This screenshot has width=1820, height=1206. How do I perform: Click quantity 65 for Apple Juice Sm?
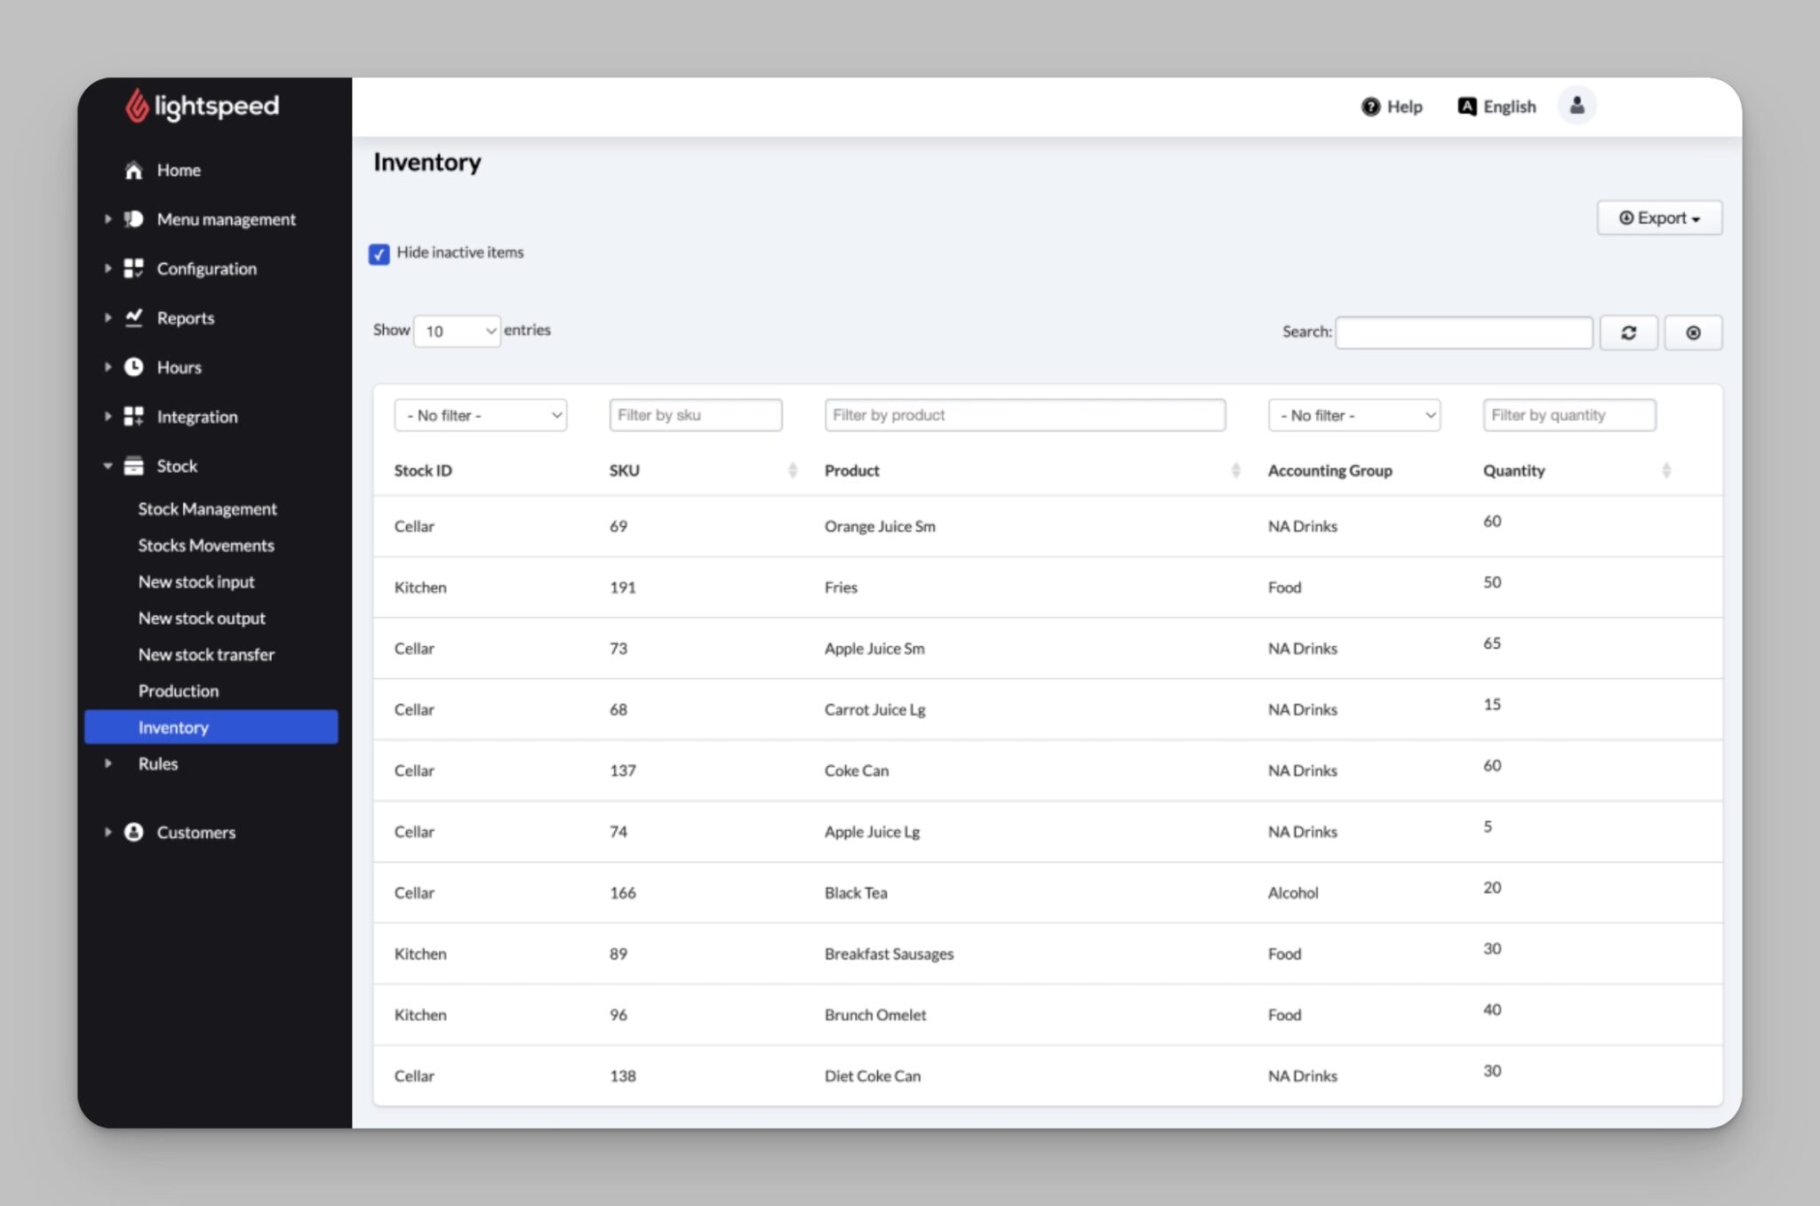coord(1492,643)
